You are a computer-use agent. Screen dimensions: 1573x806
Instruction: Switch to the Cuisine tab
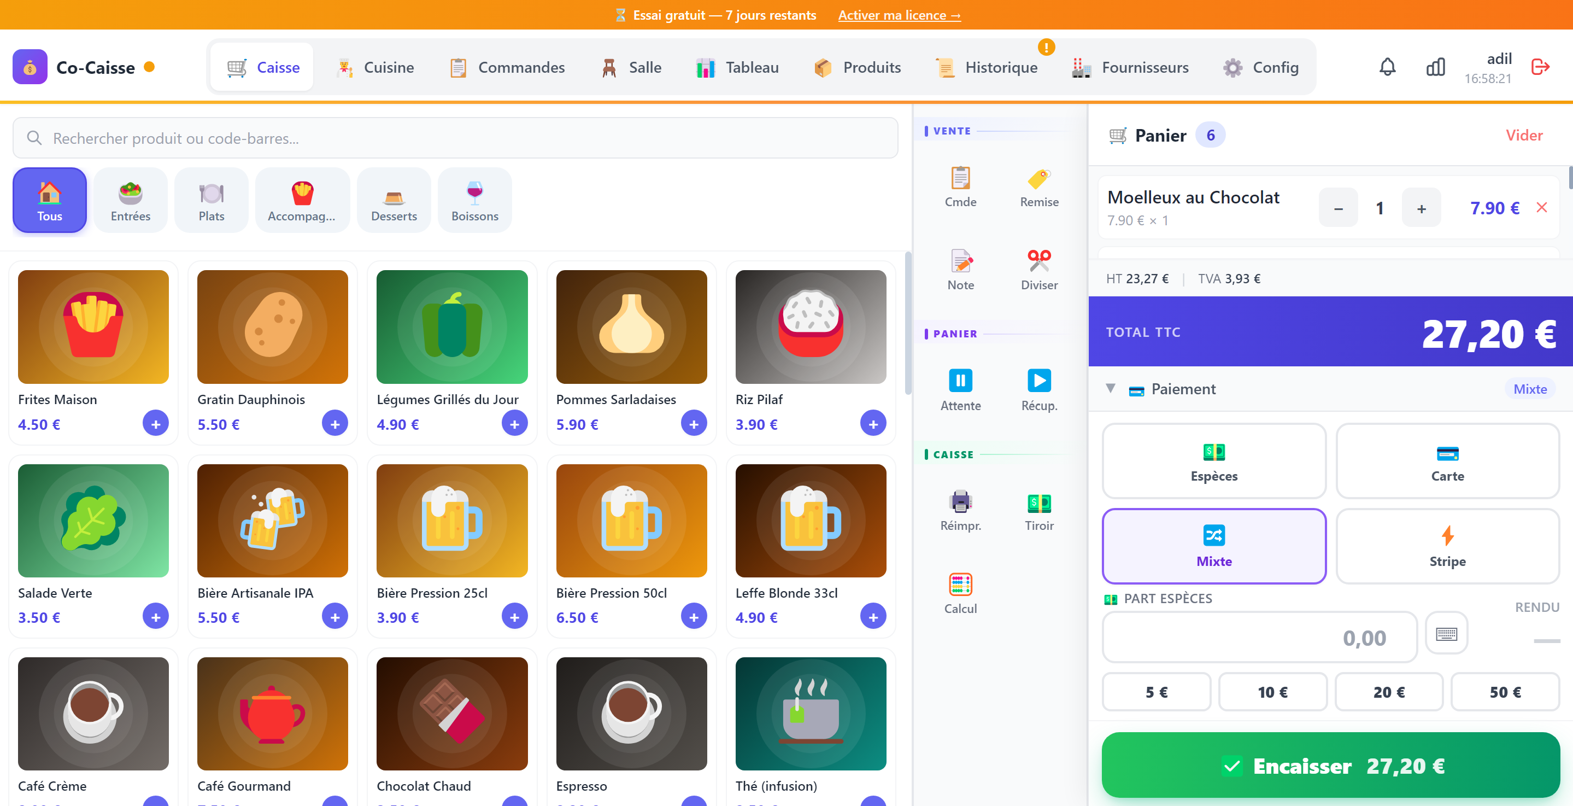(375, 67)
